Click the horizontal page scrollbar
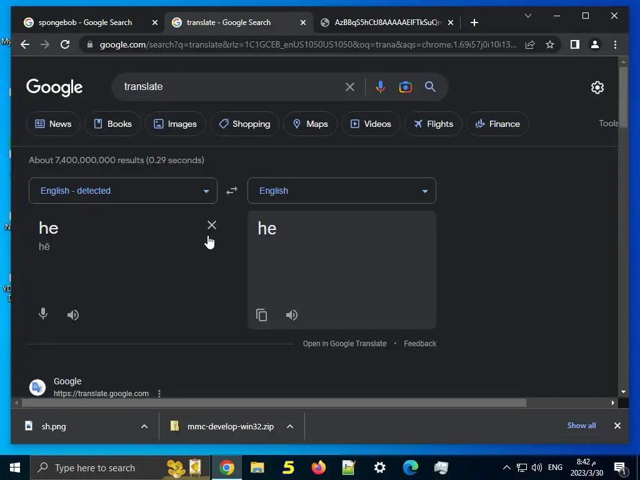The height and width of the screenshot is (480, 640). click(274, 403)
